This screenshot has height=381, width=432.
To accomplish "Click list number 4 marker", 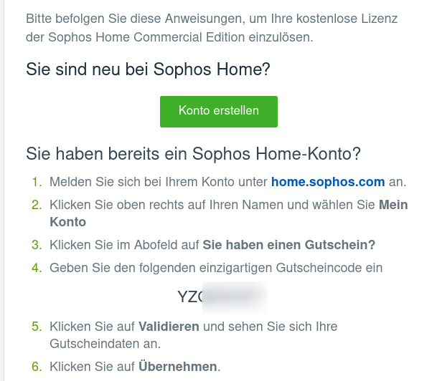I will pyautogui.click(x=37, y=268).
